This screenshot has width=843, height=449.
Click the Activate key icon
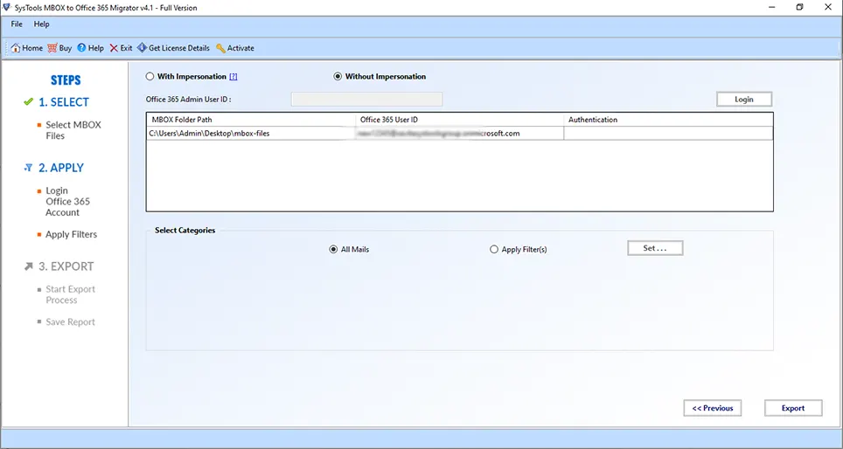[220, 48]
